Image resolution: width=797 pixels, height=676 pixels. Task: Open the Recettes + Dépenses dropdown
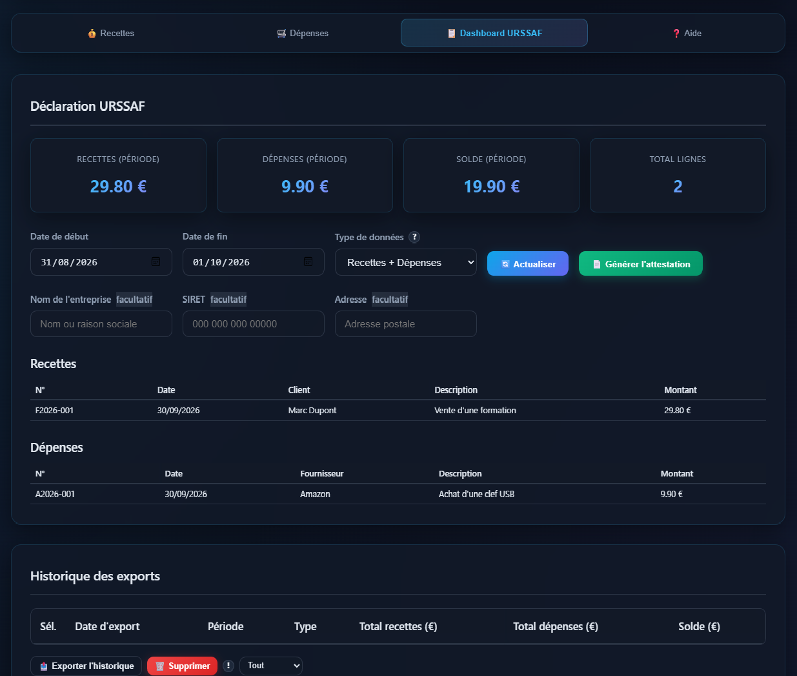click(x=406, y=262)
